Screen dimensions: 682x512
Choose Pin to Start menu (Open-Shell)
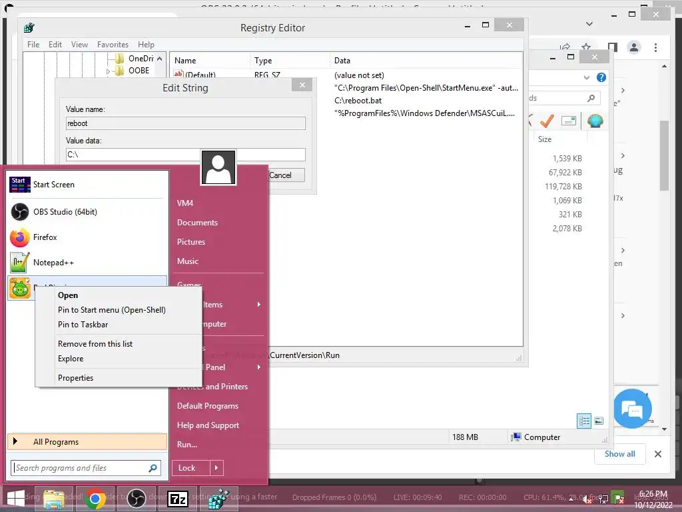[x=119, y=310]
